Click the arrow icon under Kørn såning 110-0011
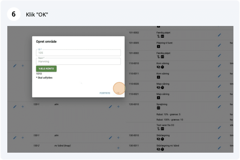 (x=158, y=77)
